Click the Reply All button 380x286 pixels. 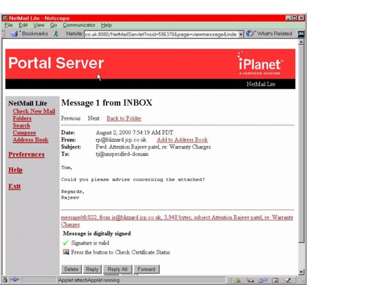pyautogui.click(x=118, y=269)
